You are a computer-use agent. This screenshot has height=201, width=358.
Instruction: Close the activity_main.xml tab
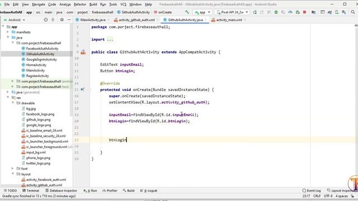[245, 20]
